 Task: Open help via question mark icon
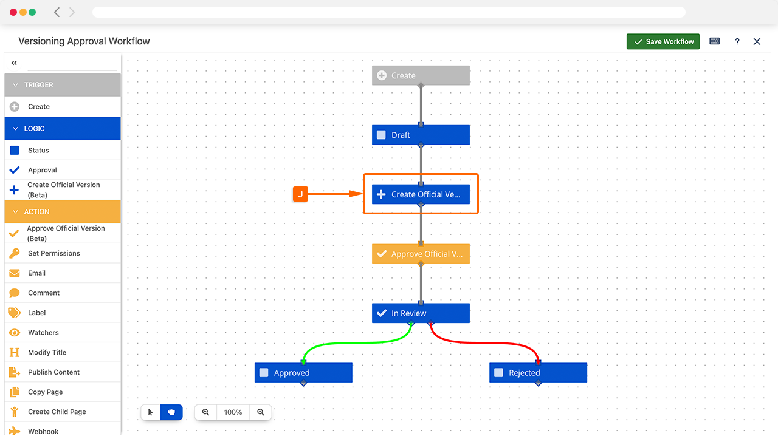tap(737, 41)
